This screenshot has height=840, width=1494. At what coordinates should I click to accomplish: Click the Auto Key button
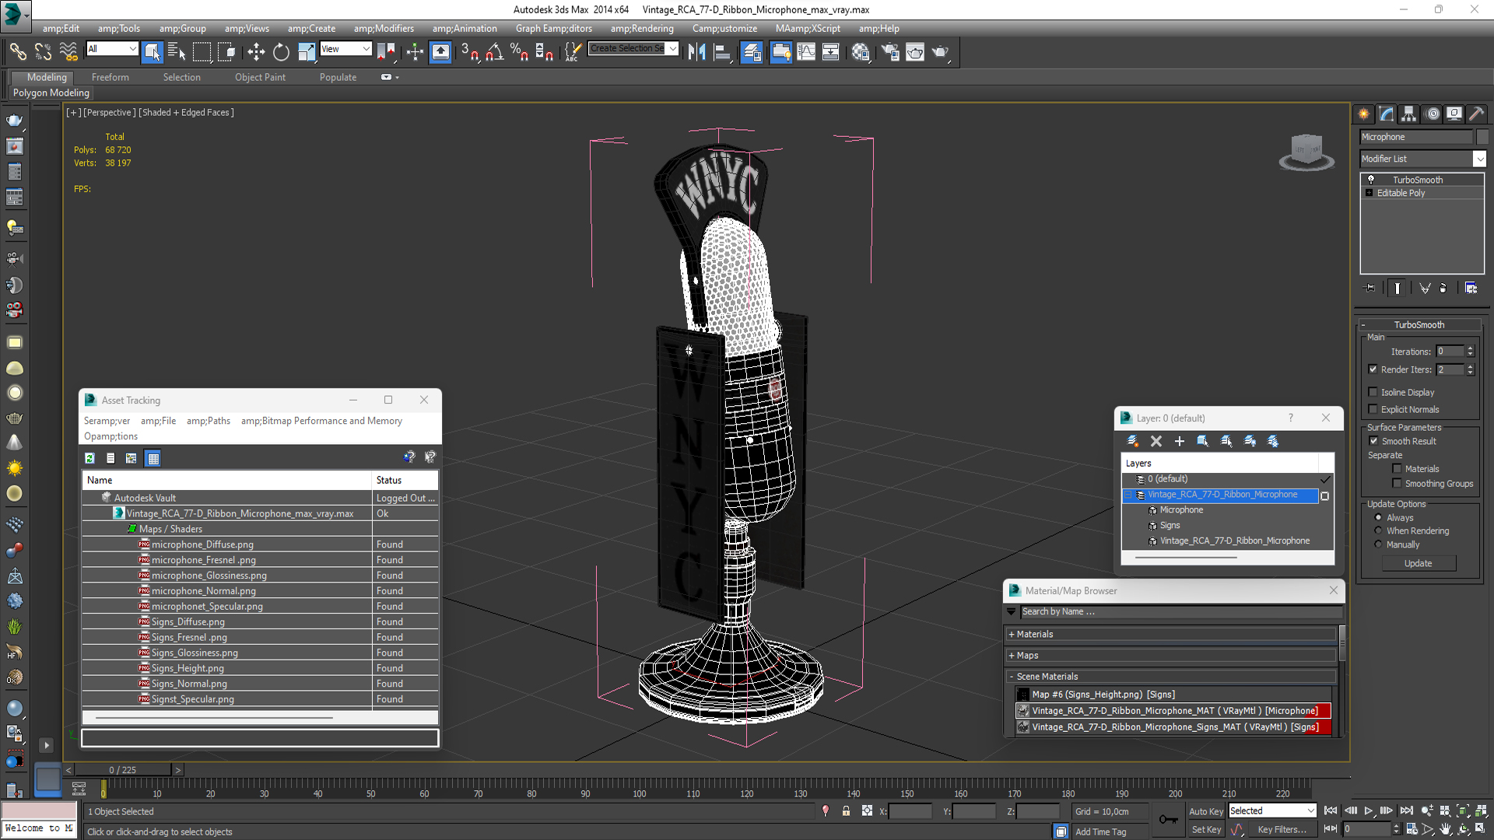(1206, 811)
